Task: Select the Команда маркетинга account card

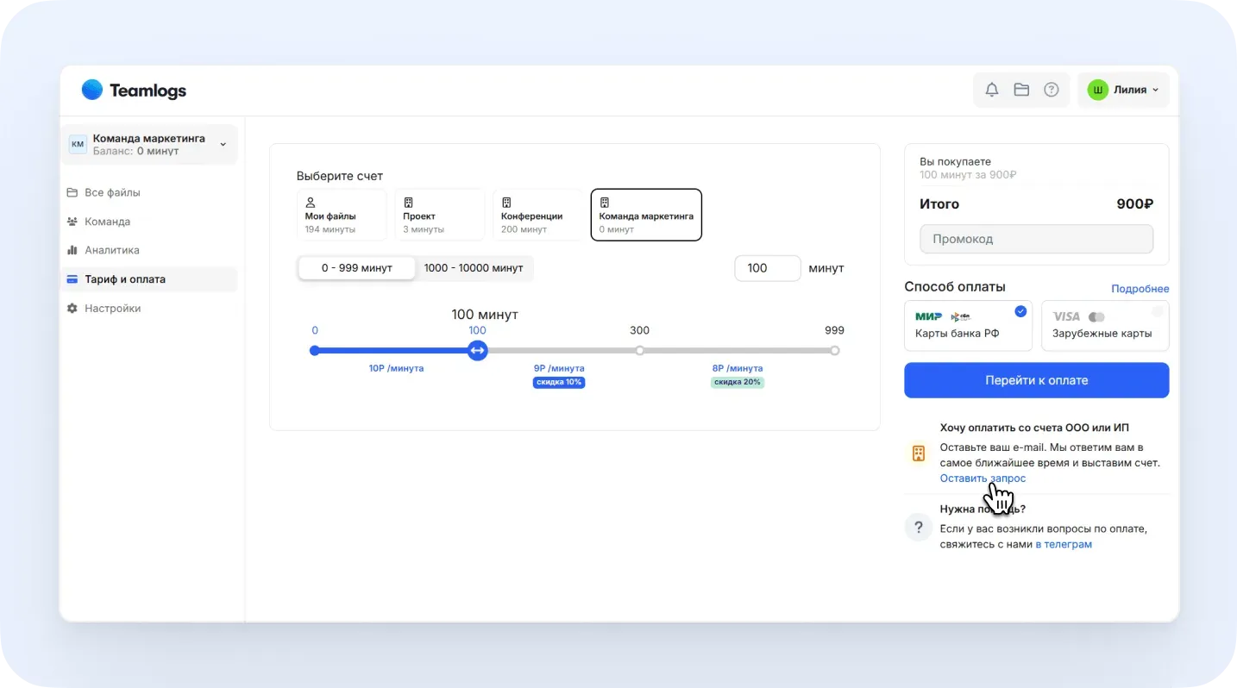Action: pyautogui.click(x=646, y=215)
